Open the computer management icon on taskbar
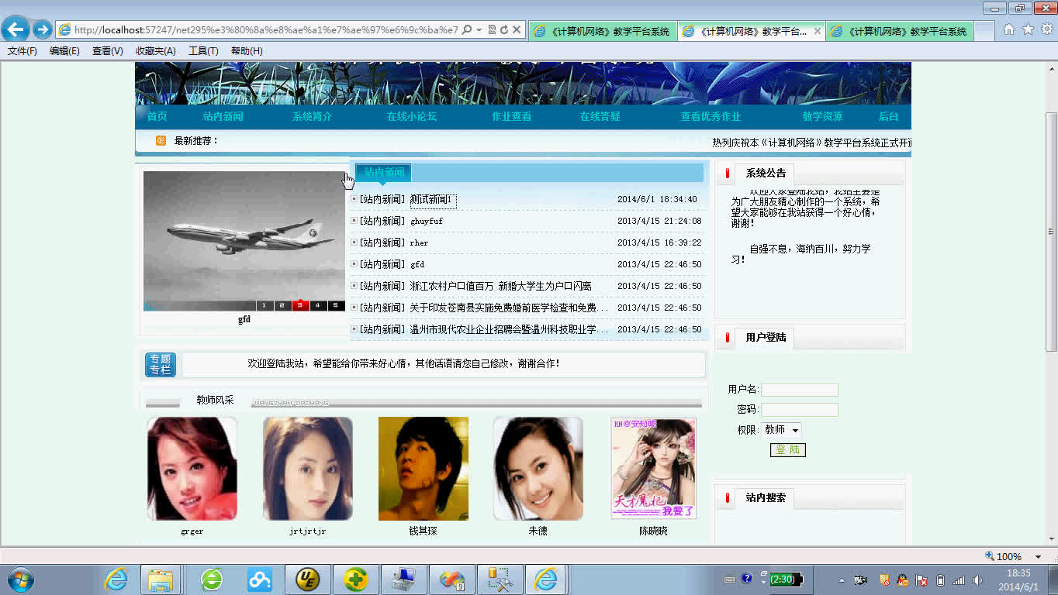This screenshot has height=595, width=1058. point(403,580)
